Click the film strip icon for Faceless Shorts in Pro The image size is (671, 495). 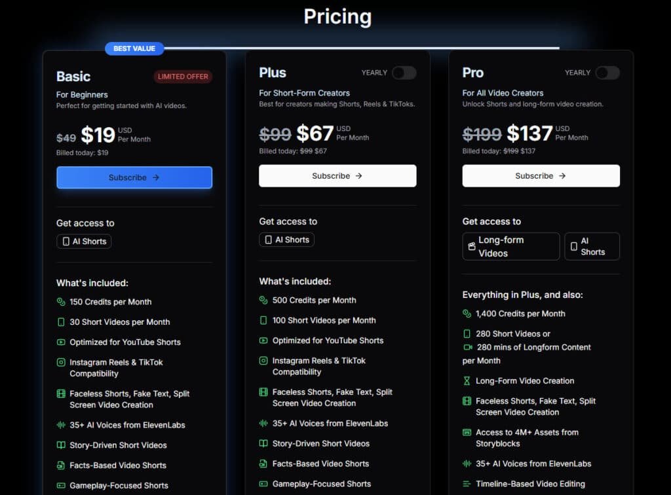pos(467,401)
